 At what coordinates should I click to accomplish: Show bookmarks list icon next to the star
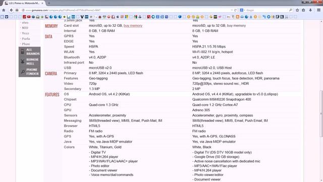(x=303, y=10)
